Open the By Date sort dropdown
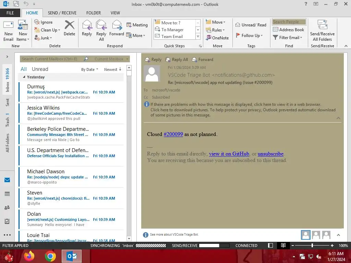The height and width of the screenshot is (263, 351). pyautogui.click(x=89, y=70)
